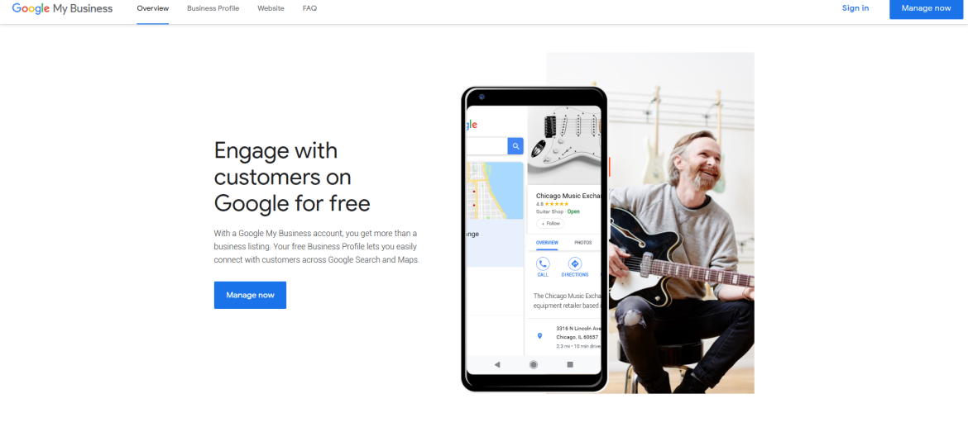Viewport: 968px width, 446px height.
Task: Tap the location pin icon beside address
Action: [539, 335]
